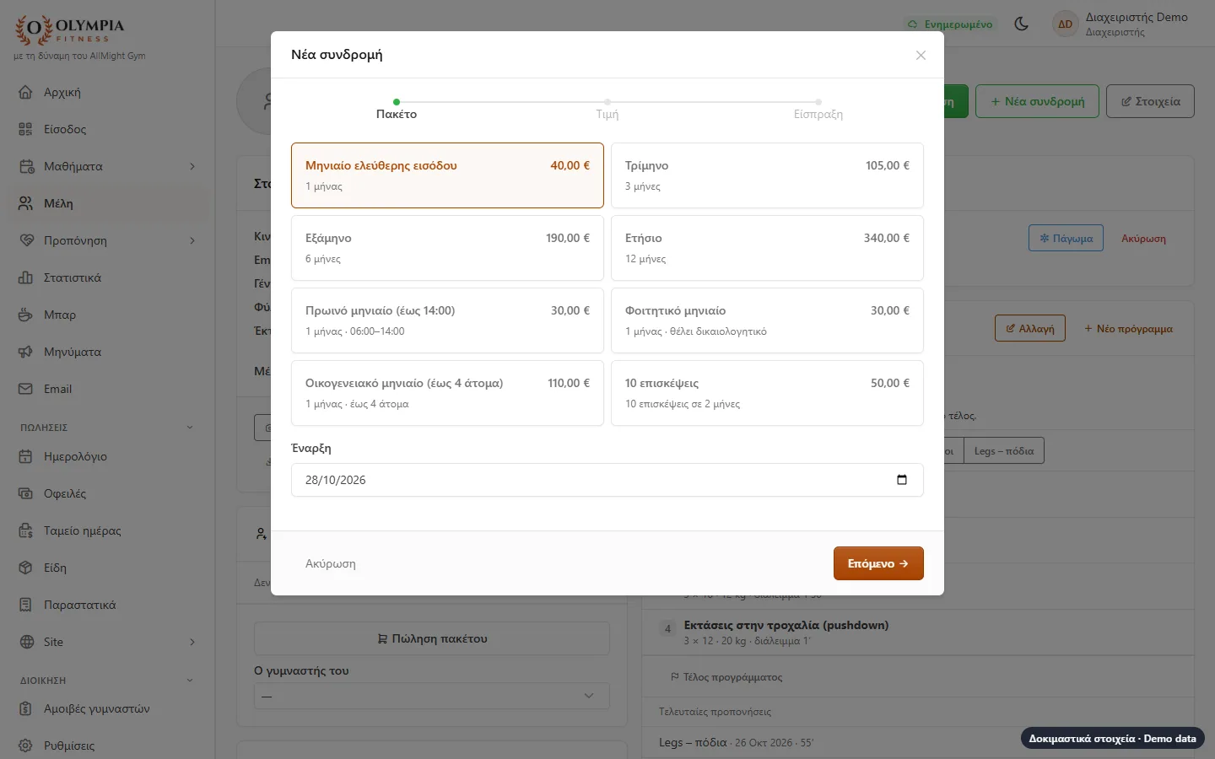Image resolution: width=1215 pixels, height=759 pixels.
Task: Pick the Φοιτητικό μηνιαίο package
Action: [767, 320]
